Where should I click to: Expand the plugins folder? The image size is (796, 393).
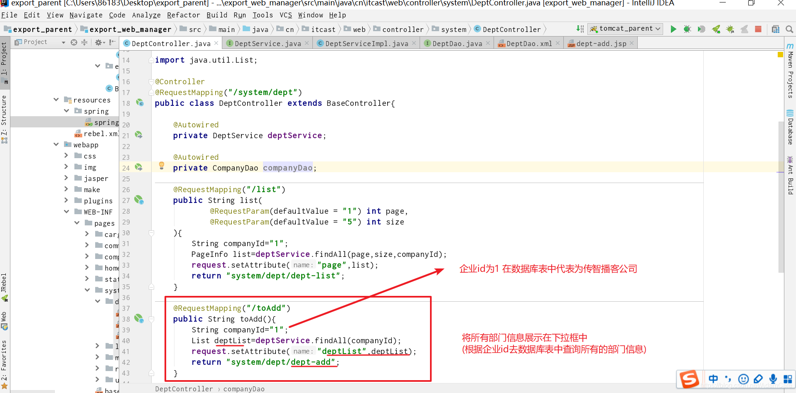point(66,200)
